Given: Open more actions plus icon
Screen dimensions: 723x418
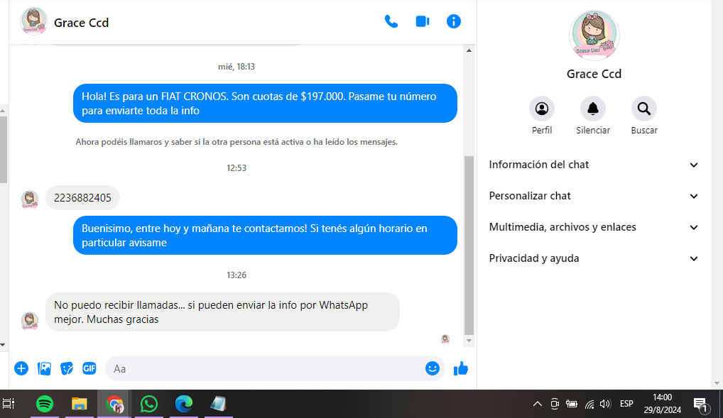Looking at the screenshot, I should coord(21,368).
